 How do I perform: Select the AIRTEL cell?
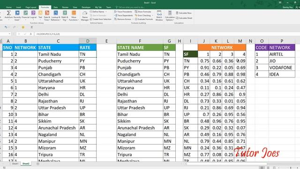pyautogui.click(x=282, y=54)
